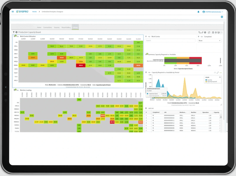Click the Machine Loading panel title
Image resolution: width=236 pixels, height=176 pixels.
pos(26,90)
